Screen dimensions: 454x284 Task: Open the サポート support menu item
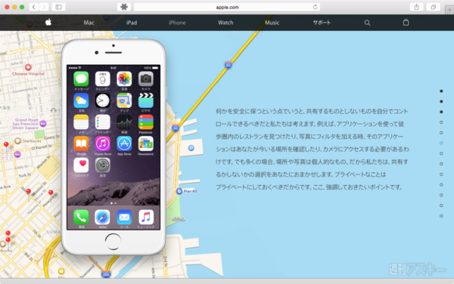(322, 23)
